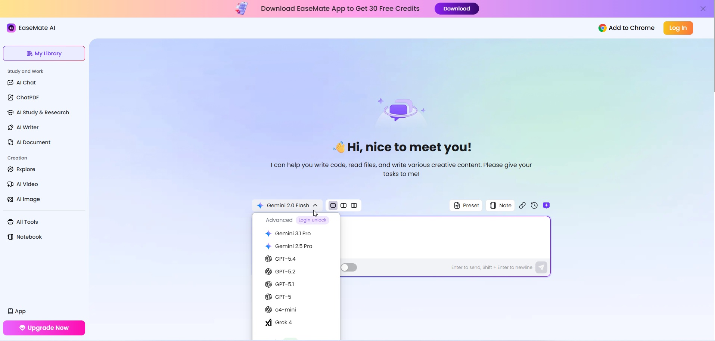Open AI Chat from sidebar
The height and width of the screenshot is (341, 715).
click(x=22, y=83)
